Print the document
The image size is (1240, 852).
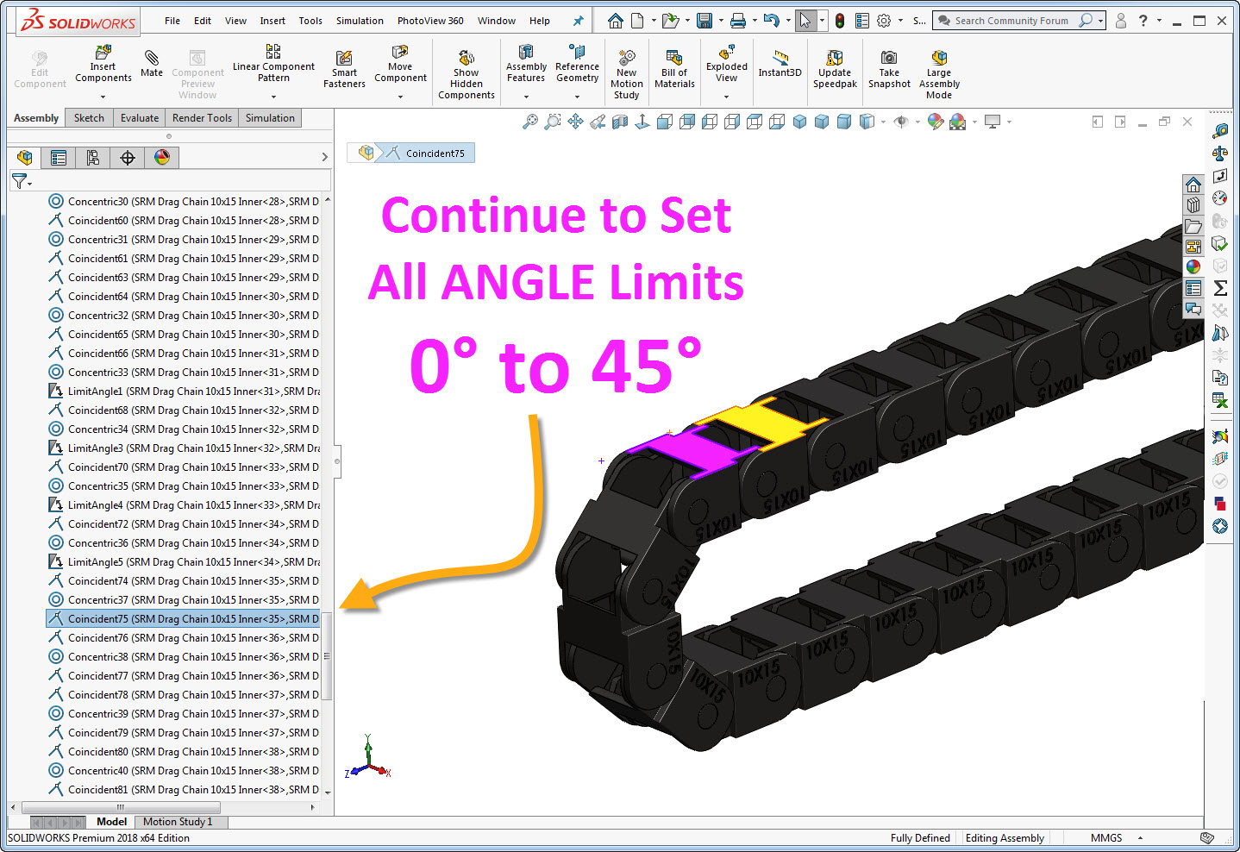tap(738, 21)
